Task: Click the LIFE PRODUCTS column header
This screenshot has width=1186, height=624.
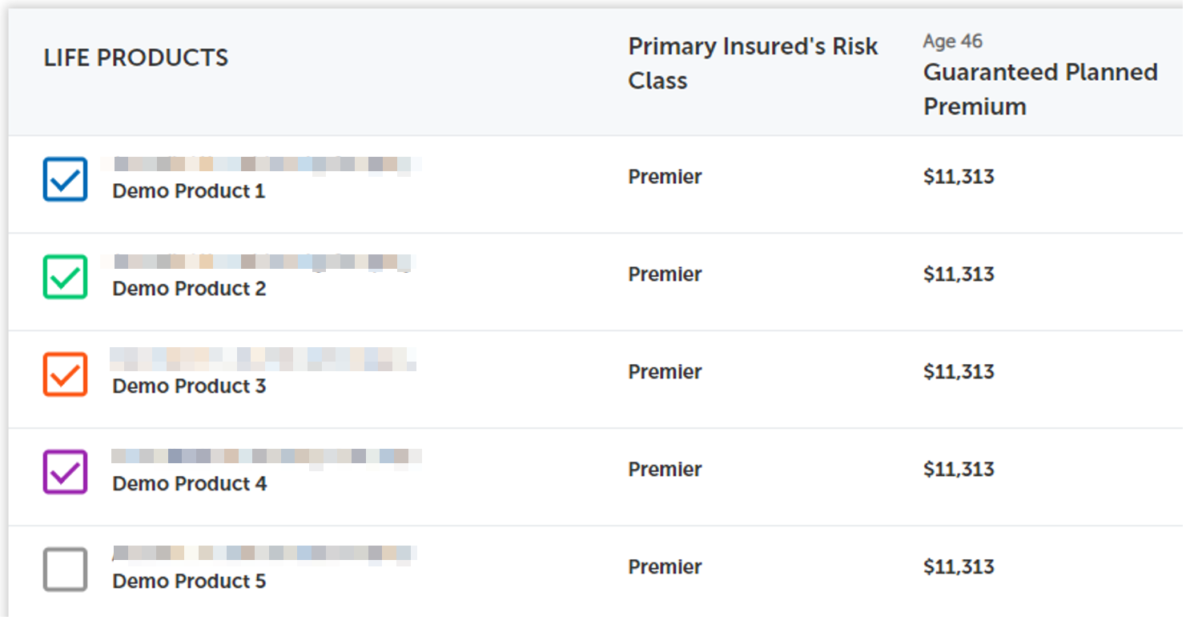Action: (136, 58)
